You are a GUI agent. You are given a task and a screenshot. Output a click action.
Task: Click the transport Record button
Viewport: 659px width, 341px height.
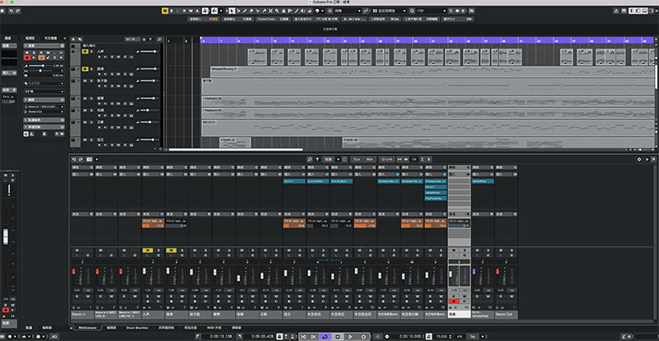[x=363, y=337]
